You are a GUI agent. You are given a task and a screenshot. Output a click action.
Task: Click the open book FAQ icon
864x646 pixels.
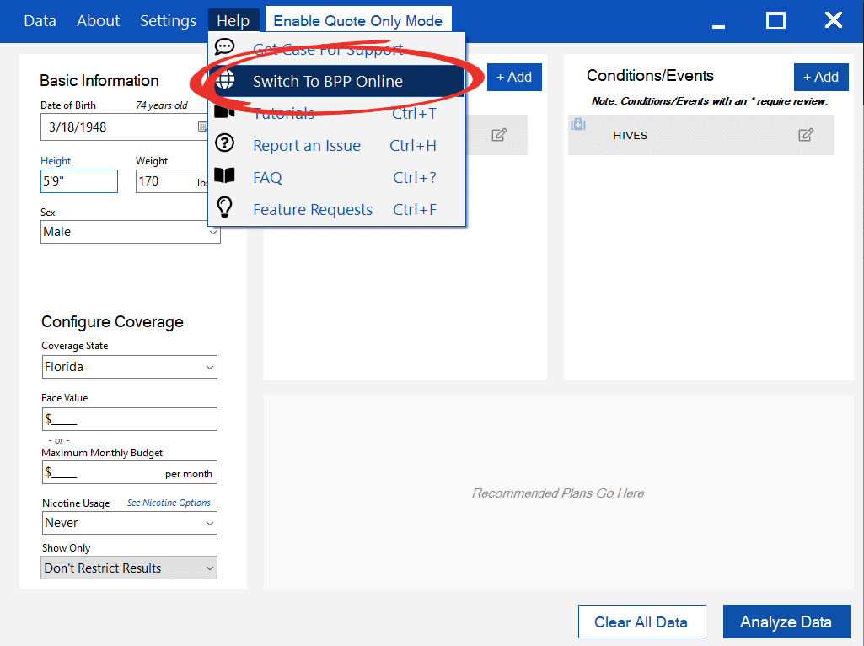(x=225, y=176)
